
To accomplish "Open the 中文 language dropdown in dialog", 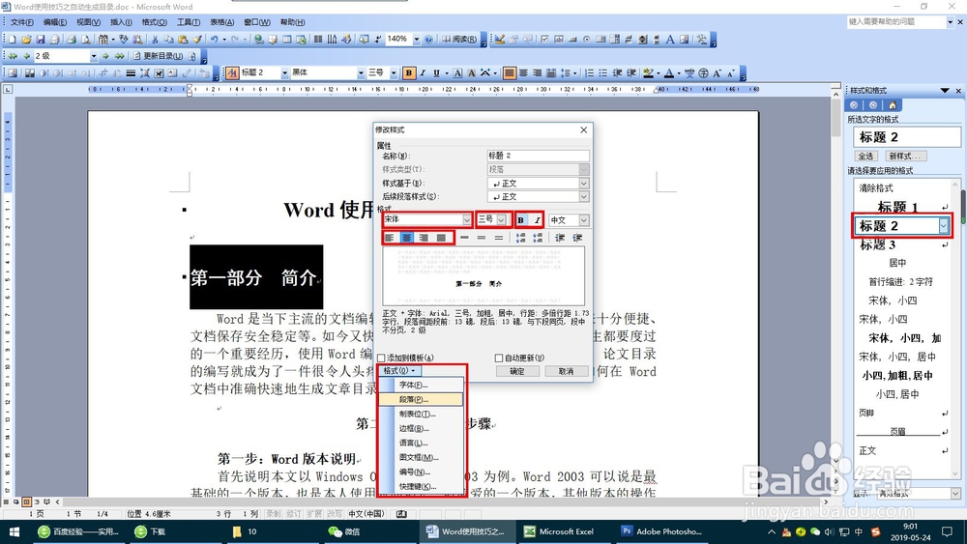I will click(583, 220).
